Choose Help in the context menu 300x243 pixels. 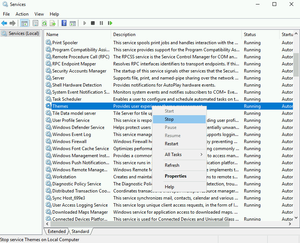tap(179, 187)
